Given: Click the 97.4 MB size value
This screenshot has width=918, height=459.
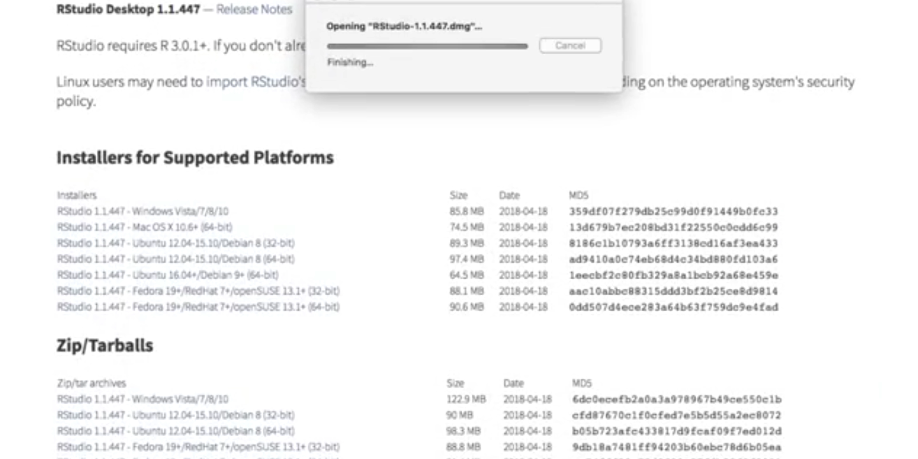Looking at the screenshot, I should coord(467,259).
